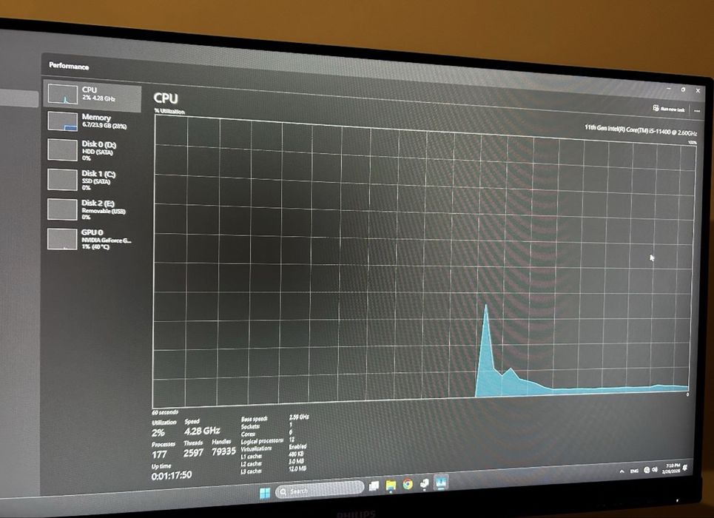
Task: Open GPU 0 NVIDIA GeForce entry
Action: click(92, 239)
